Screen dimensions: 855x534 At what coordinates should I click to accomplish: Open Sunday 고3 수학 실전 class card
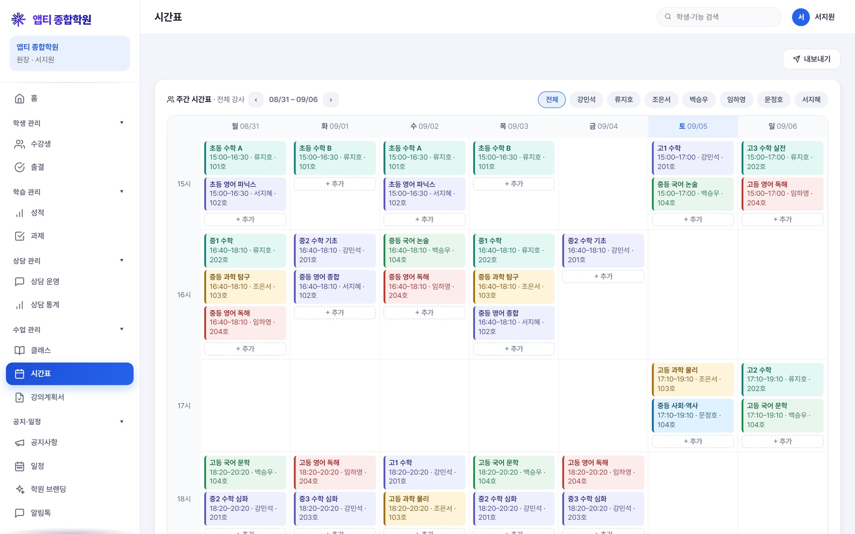(x=782, y=158)
